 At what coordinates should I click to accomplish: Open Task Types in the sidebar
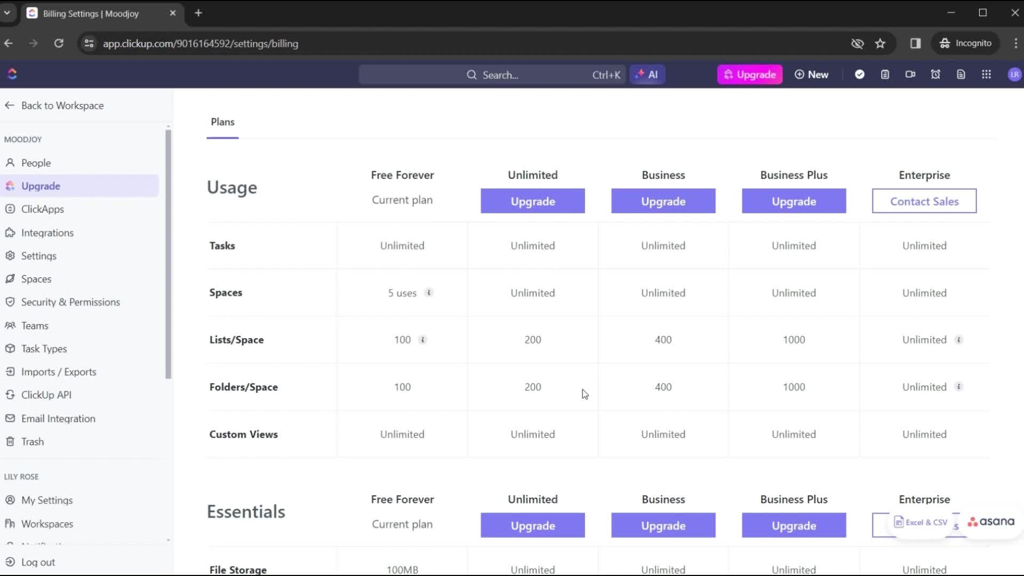(x=80, y=349)
